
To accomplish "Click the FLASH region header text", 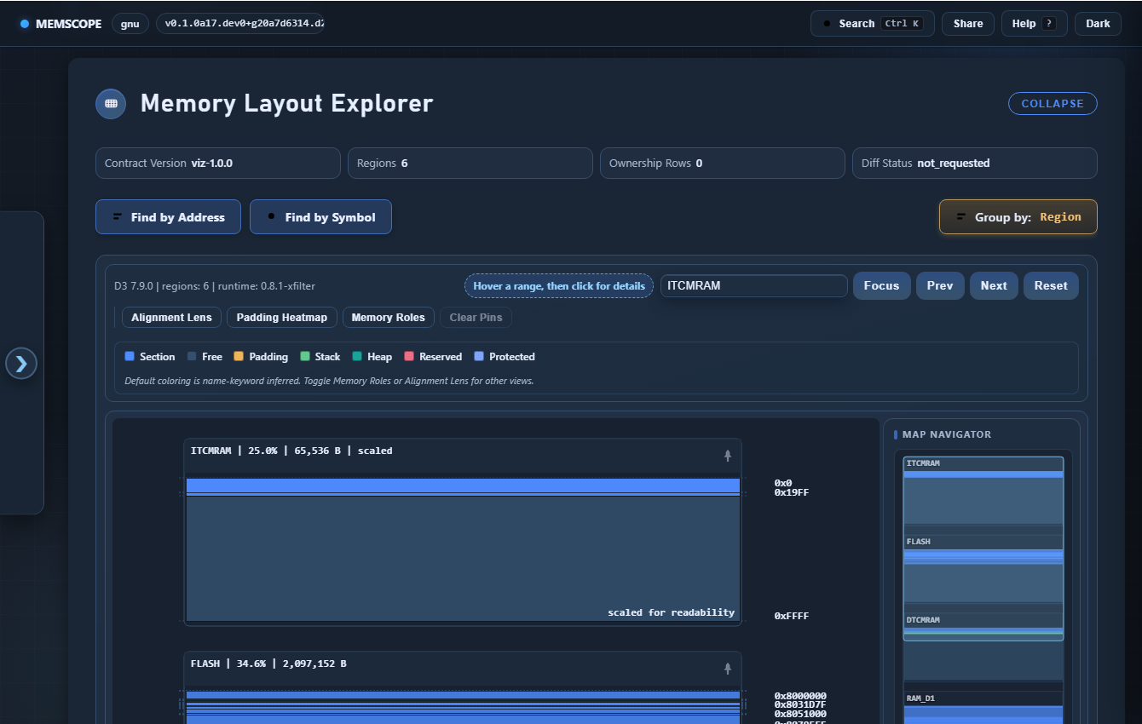I will (268, 664).
